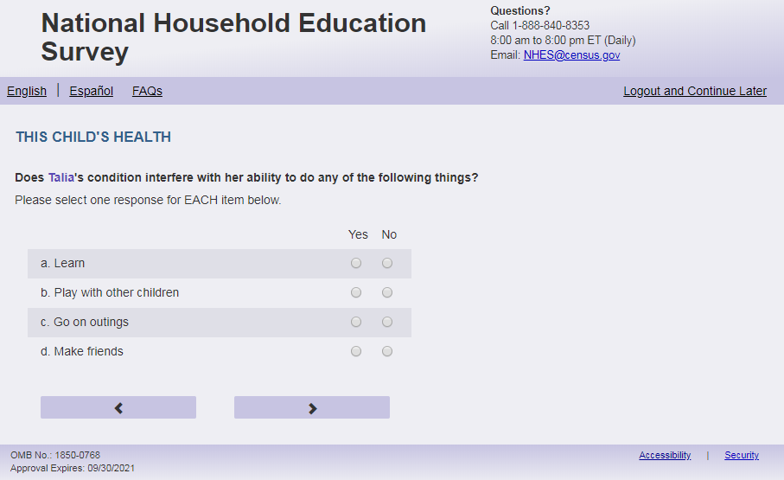Click the back arrow navigation button

(x=118, y=407)
